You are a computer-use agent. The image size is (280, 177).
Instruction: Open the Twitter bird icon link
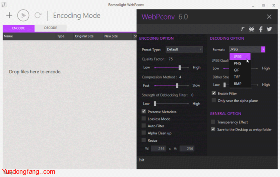pos(269,29)
